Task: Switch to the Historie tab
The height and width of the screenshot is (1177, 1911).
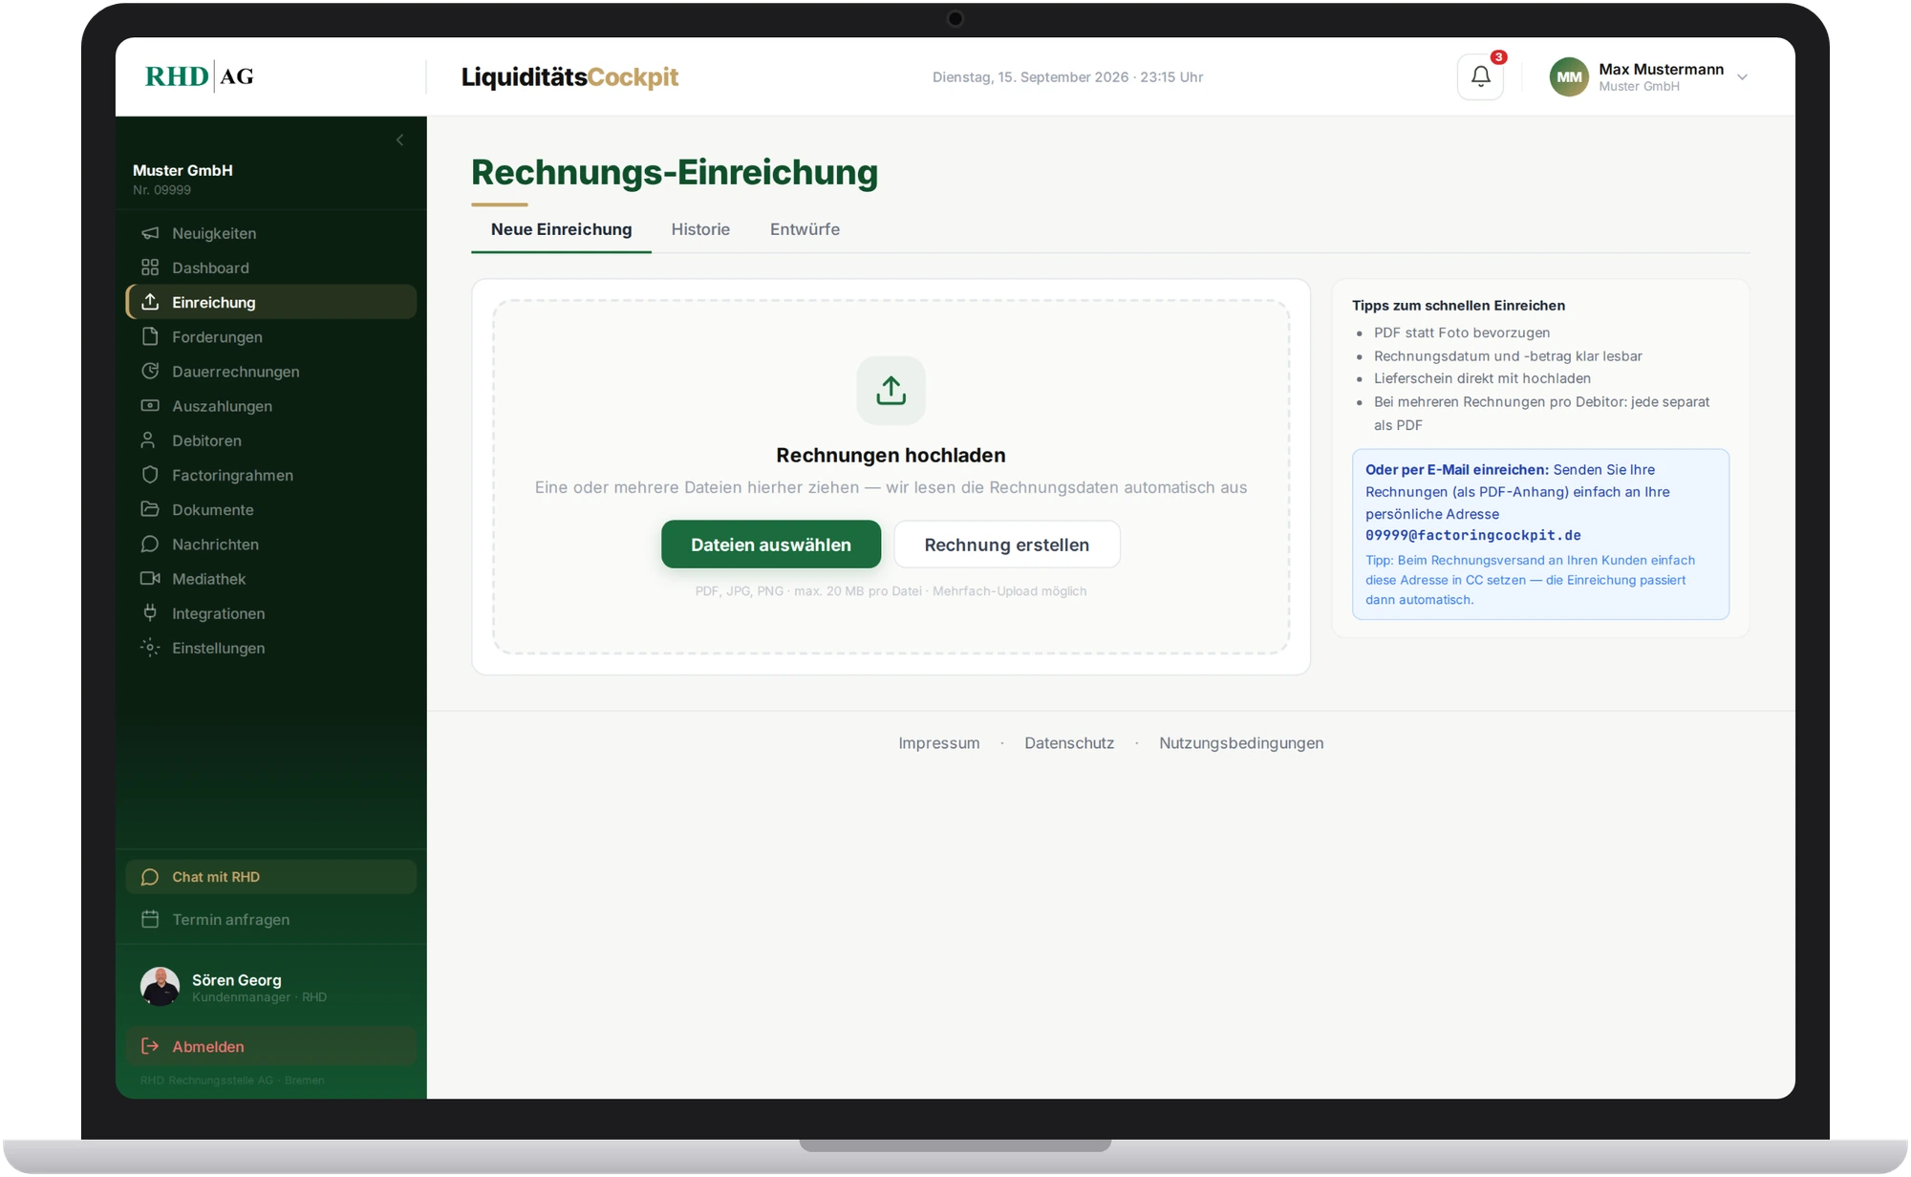Action: coord(700,229)
